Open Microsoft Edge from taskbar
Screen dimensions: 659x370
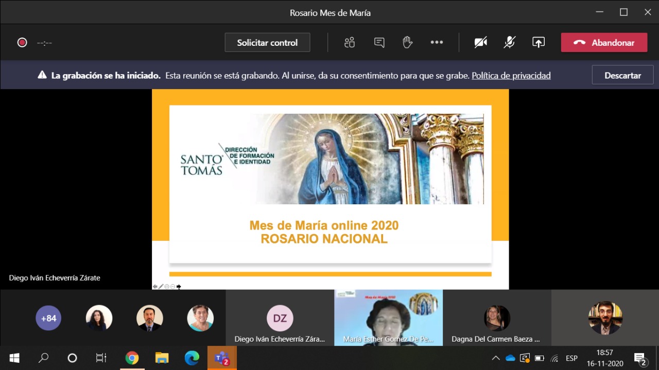click(x=192, y=358)
